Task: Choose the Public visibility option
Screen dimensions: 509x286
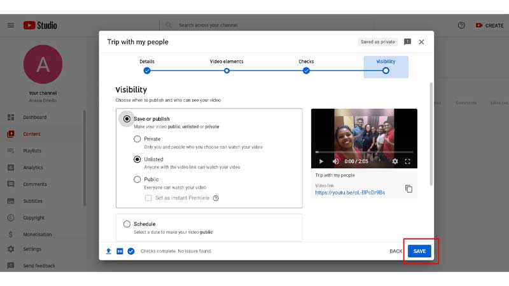Action: point(137,179)
